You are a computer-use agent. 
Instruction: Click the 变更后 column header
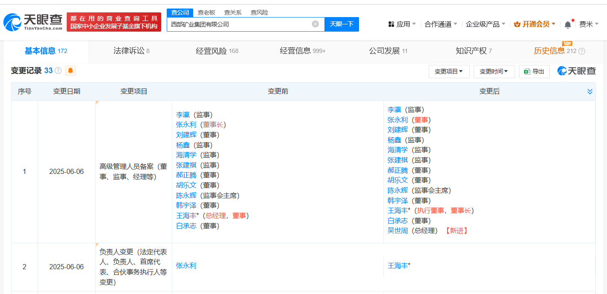click(489, 91)
